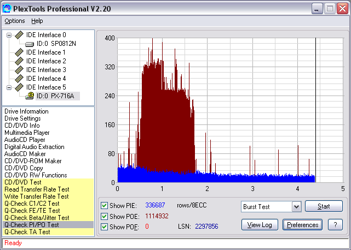Click the IDE Interface 0 chip icon
Viewport: 351px width, 250px height.
point(19,35)
